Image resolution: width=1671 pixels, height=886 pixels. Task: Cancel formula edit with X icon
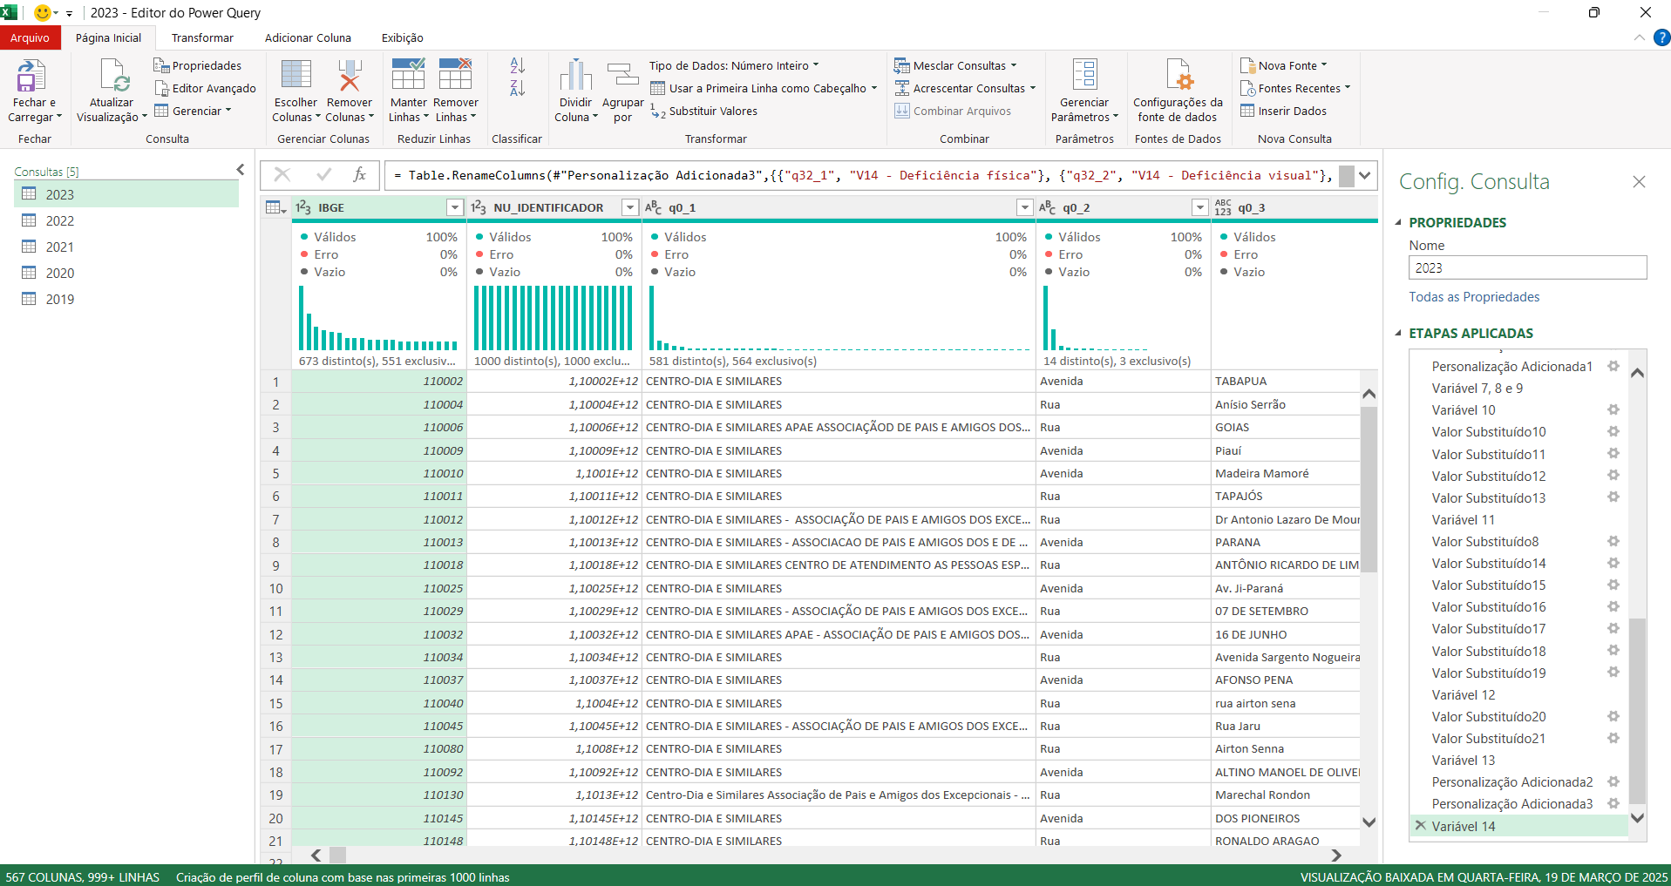pos(282,174)
